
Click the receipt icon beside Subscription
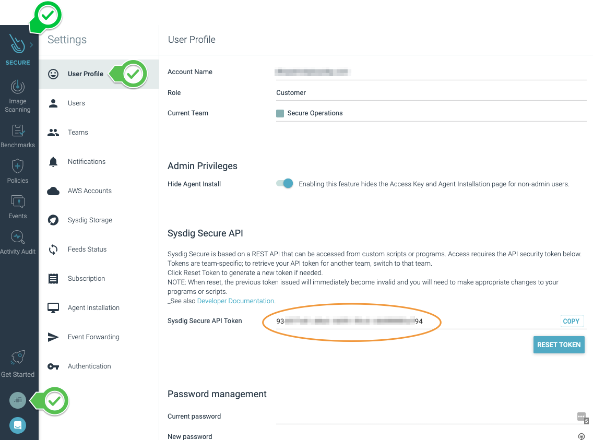(x=53, y=279)
